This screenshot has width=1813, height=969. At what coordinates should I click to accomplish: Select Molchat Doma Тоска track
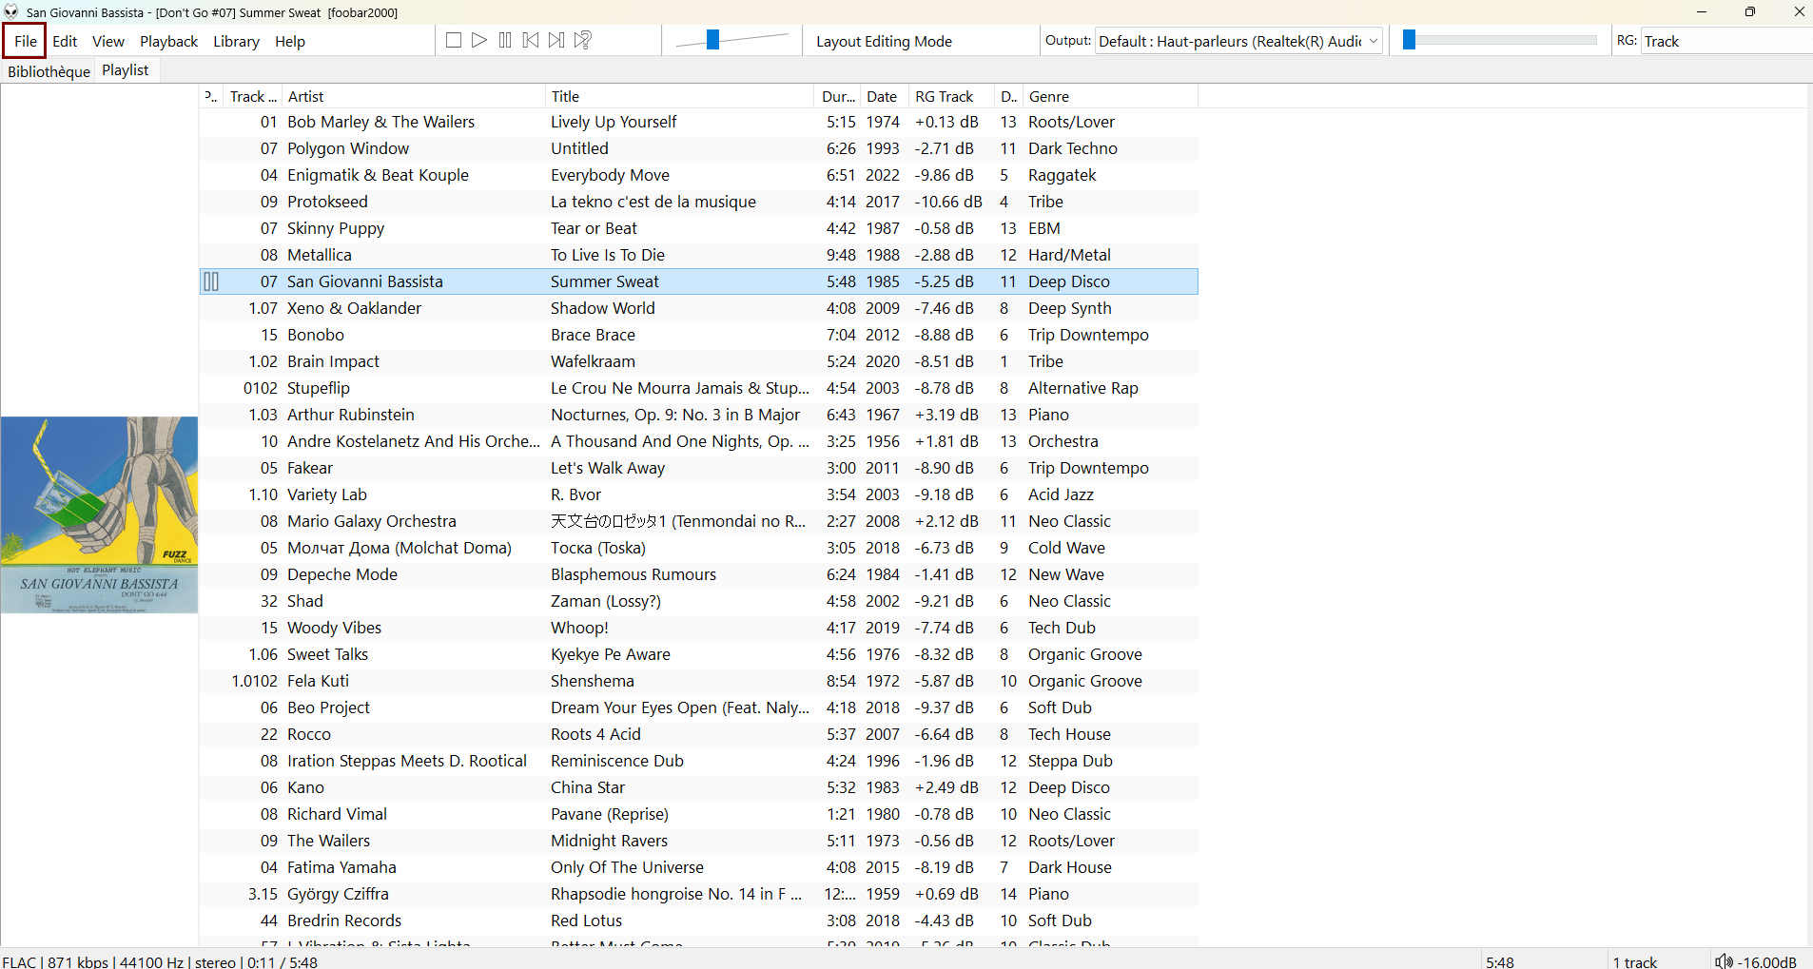pyautogui.click(x=698, y=548)
